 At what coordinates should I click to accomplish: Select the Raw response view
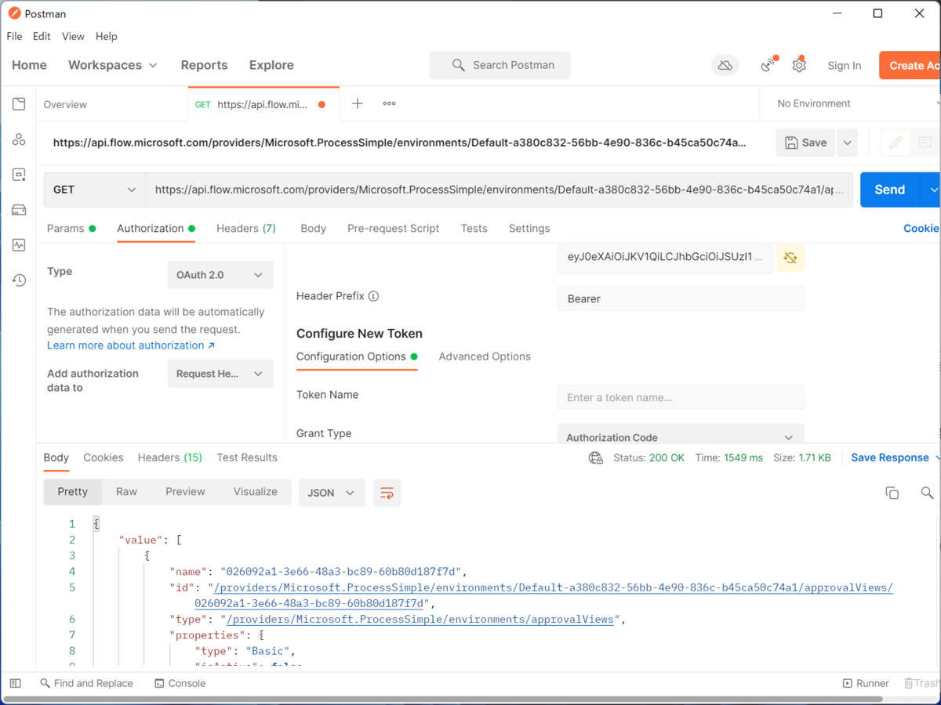[126, 492]
